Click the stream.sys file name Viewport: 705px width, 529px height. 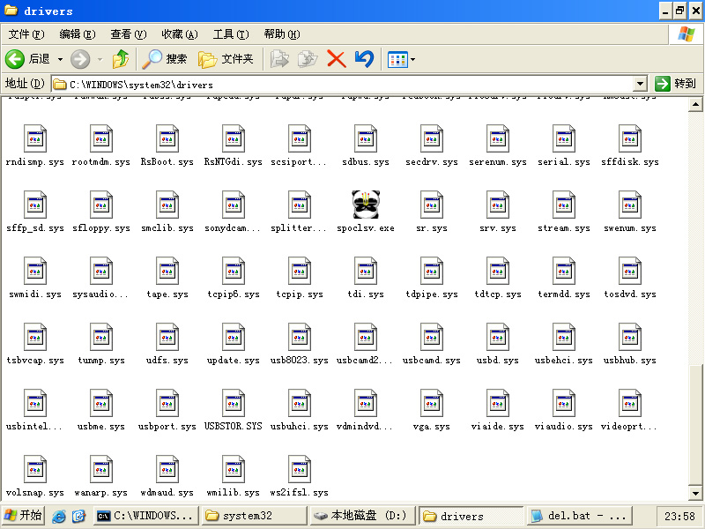[564, 228]
